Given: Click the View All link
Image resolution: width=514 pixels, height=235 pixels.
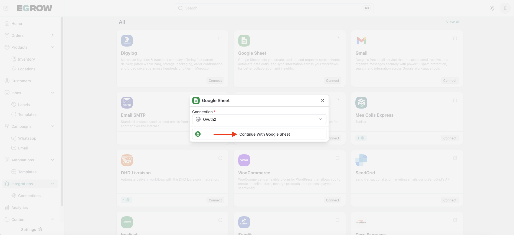Looking at the screenshot, I should click(453, 22).
